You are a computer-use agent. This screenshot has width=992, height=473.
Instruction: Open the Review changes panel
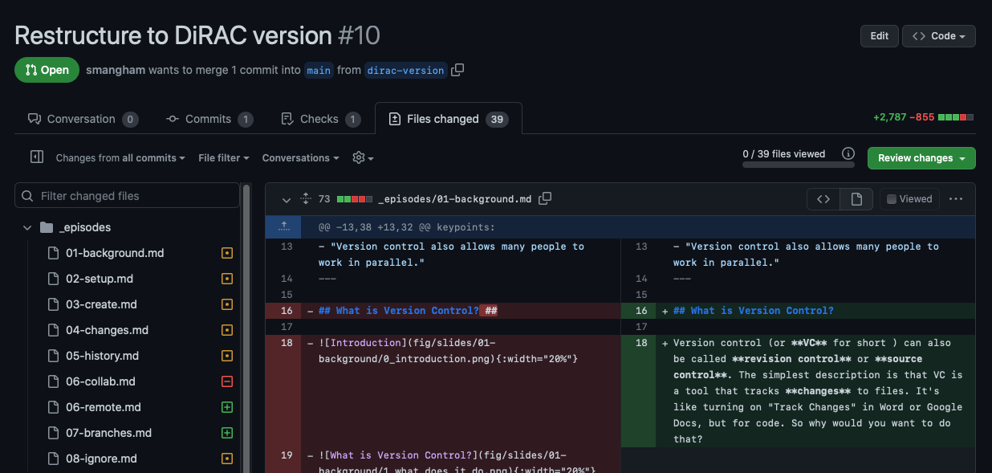pos(921,157)
